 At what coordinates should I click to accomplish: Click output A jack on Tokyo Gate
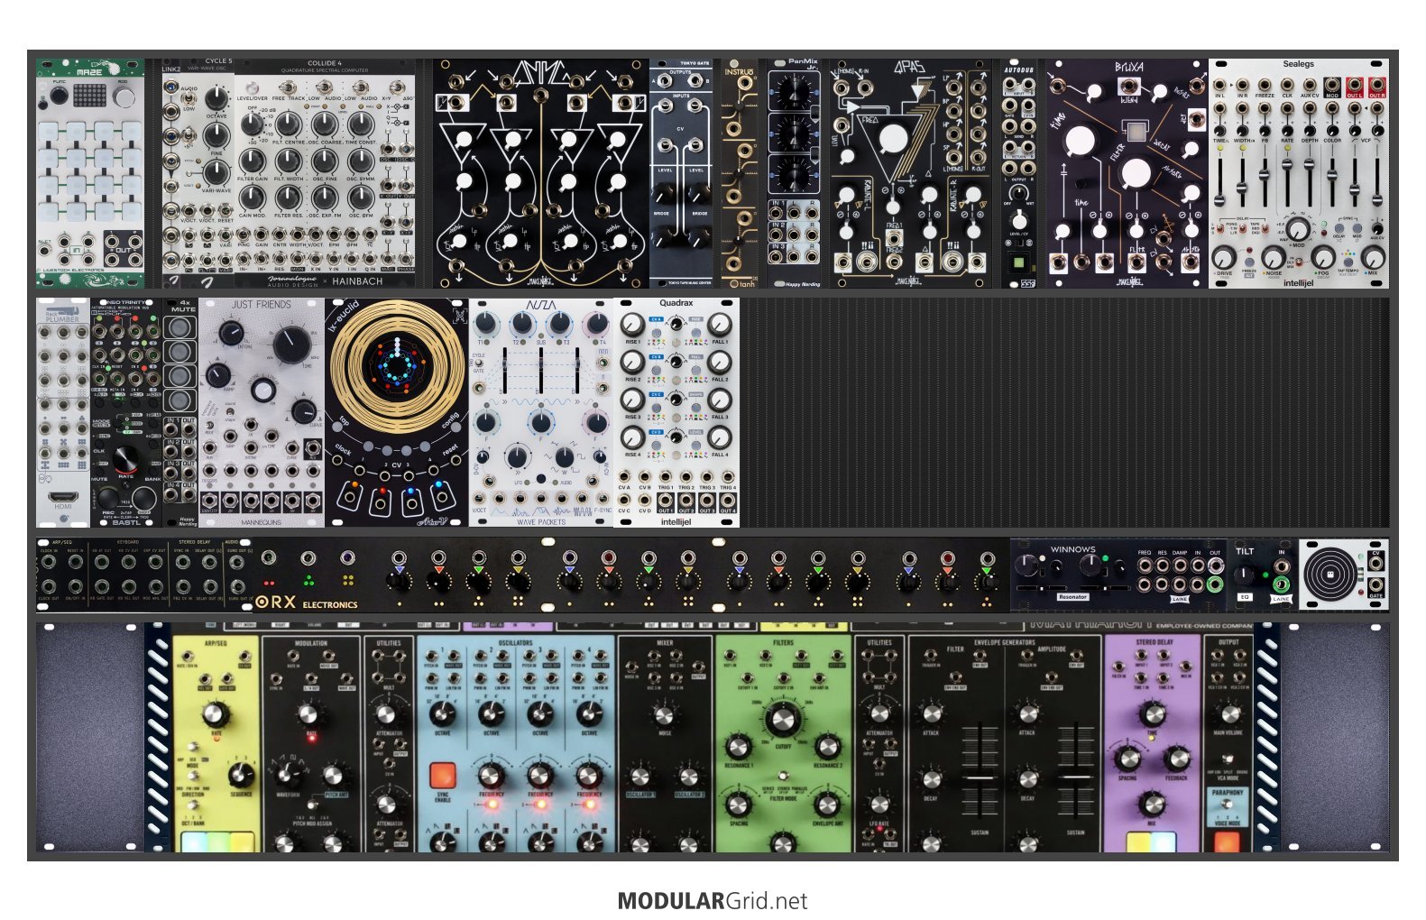[x=665, y=81]
